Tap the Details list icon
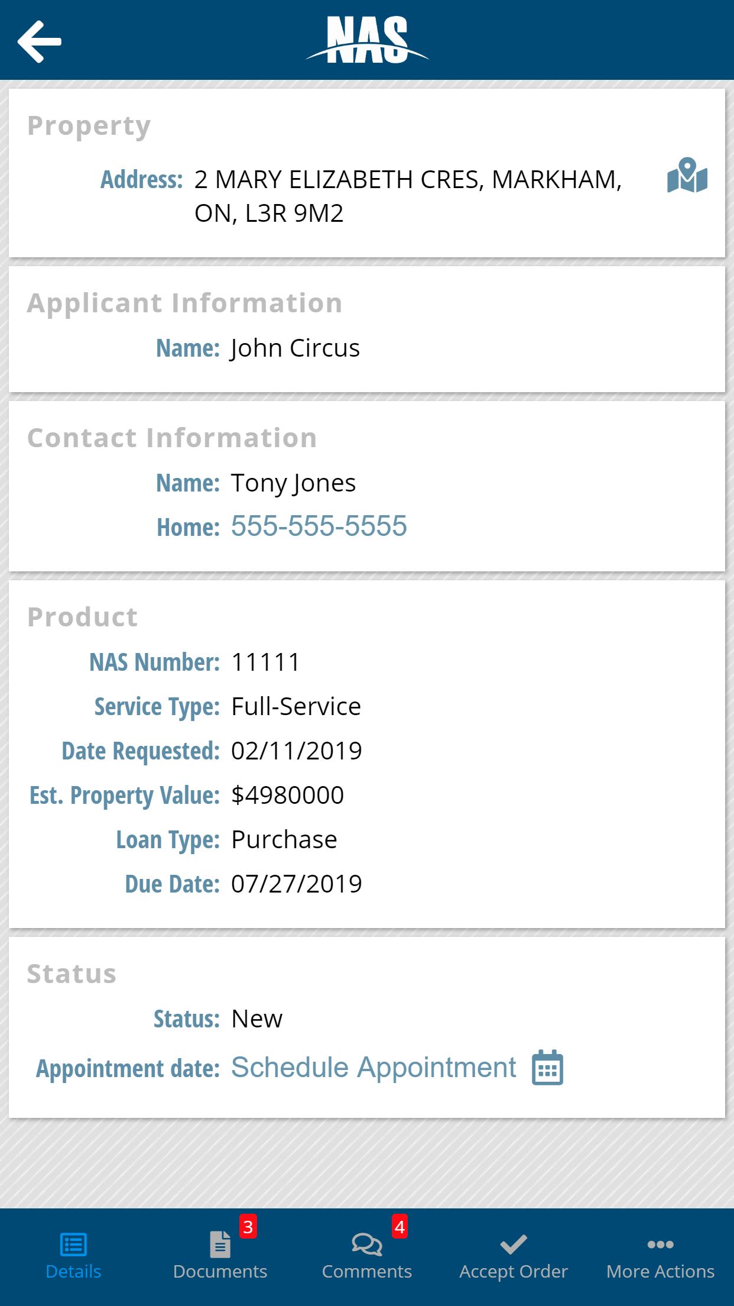This screenshot has height=1306, width=734. pos(73,1244)
